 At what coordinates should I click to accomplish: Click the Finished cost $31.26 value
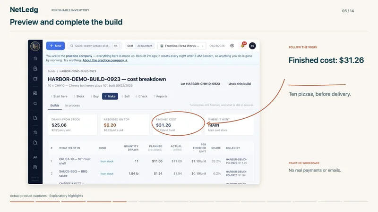163,125
